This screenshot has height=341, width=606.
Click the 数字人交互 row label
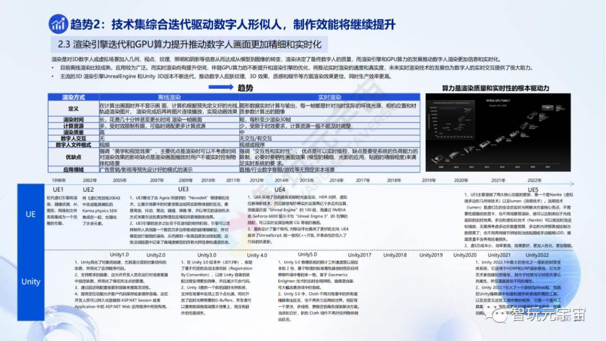[x=74, y=138]
